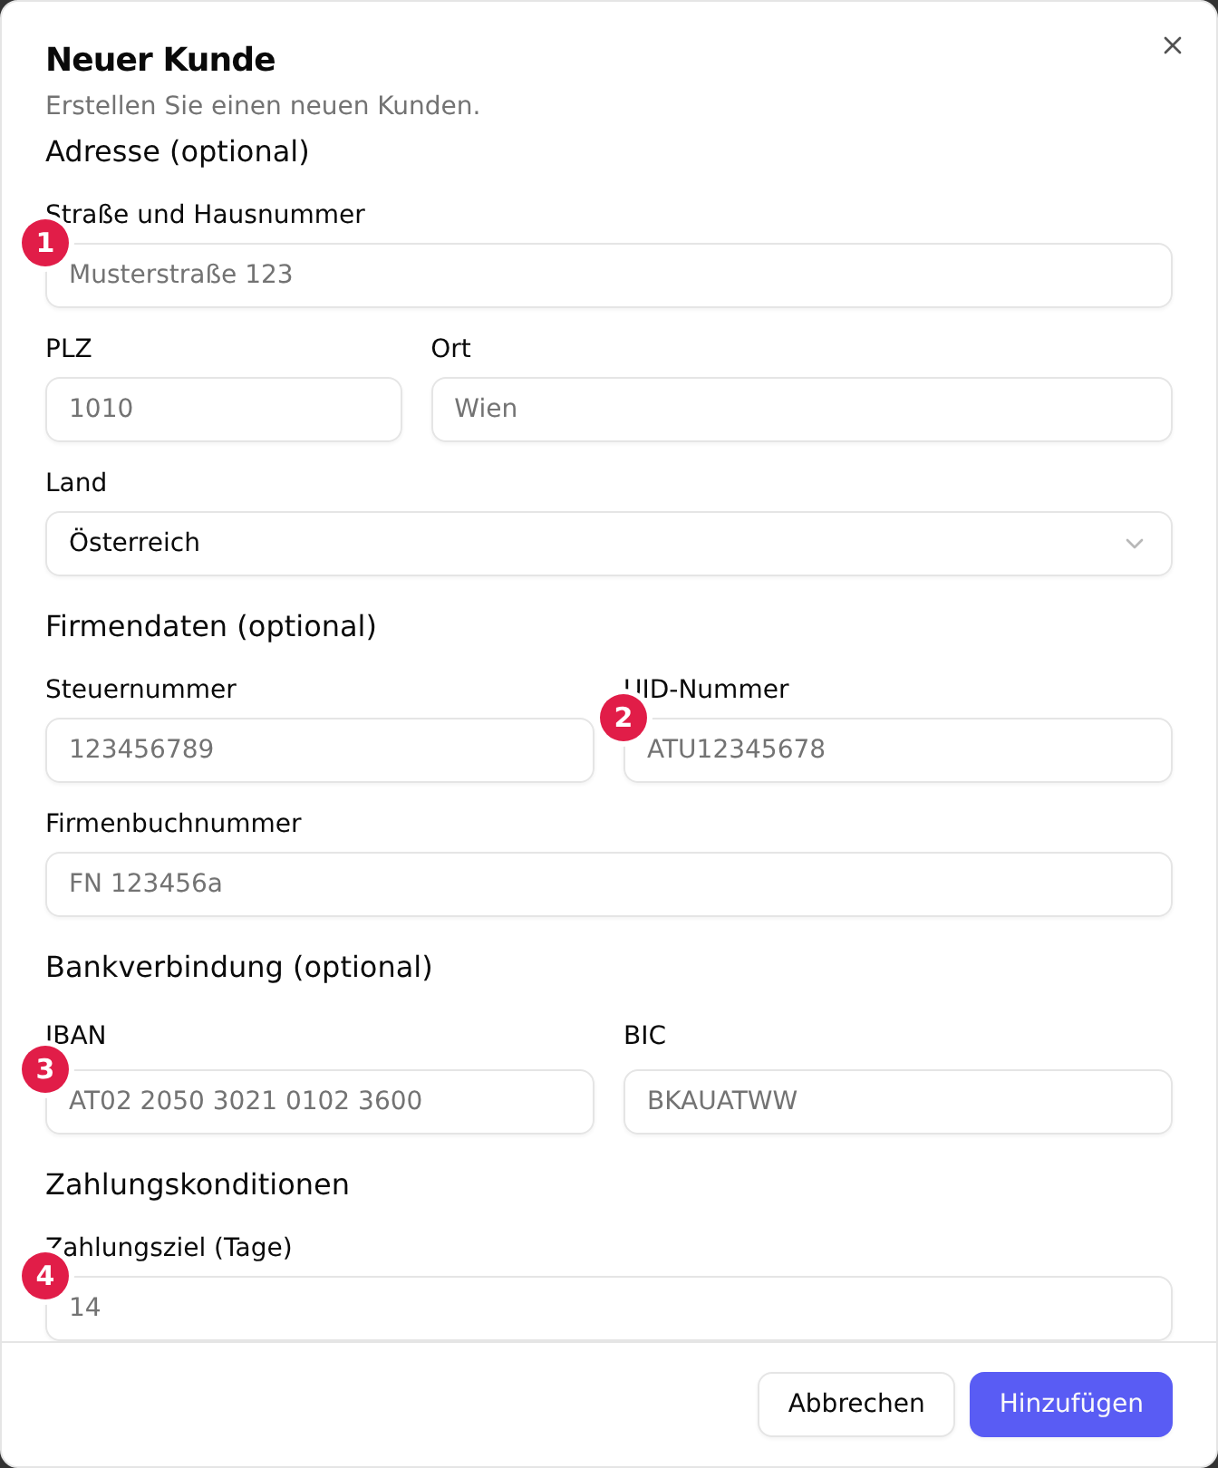Click the text Erstellen Sie einen neuen Kunden.
This screenshot has height=1468, width=1218.
[263, 106]
